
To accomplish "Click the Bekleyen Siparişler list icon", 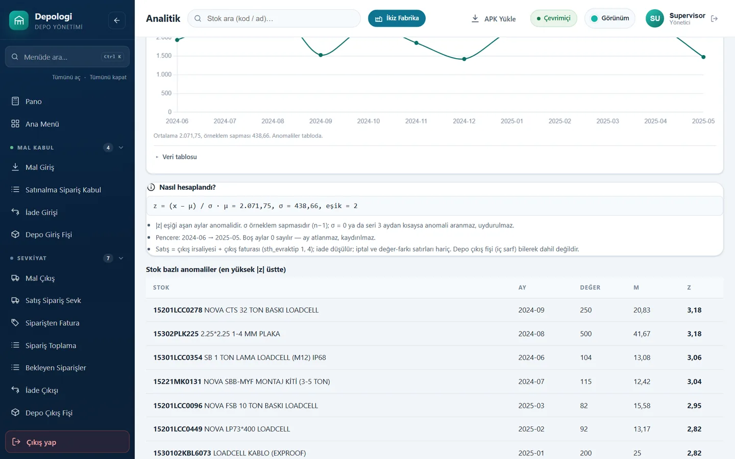I will (15, 368).
